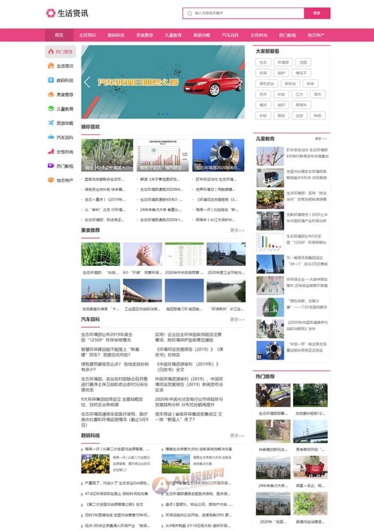Open the article 《环境司法发展报告（2019）》
The width and height of the screenshot is (374, 531).
(x=189, y=352)
